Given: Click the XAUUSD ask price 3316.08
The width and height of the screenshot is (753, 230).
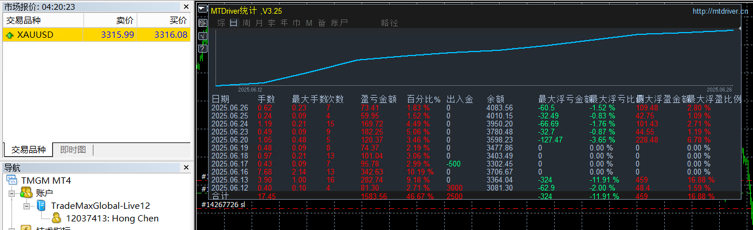Looking at the screenshot, I should point(171,35).
